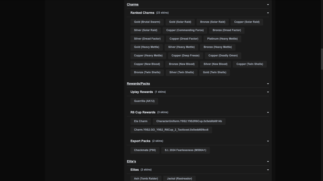Image resolution: width=323 pixels, height=181 pixels.
Task: Collapse the Rewards/Packs section arrow
Action: coord(268,84)
